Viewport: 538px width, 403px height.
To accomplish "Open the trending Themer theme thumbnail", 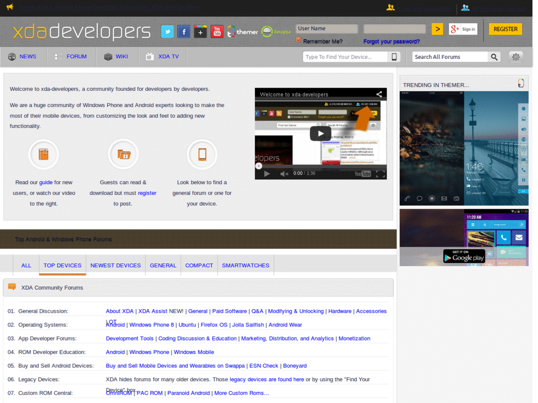I will 464,149.
